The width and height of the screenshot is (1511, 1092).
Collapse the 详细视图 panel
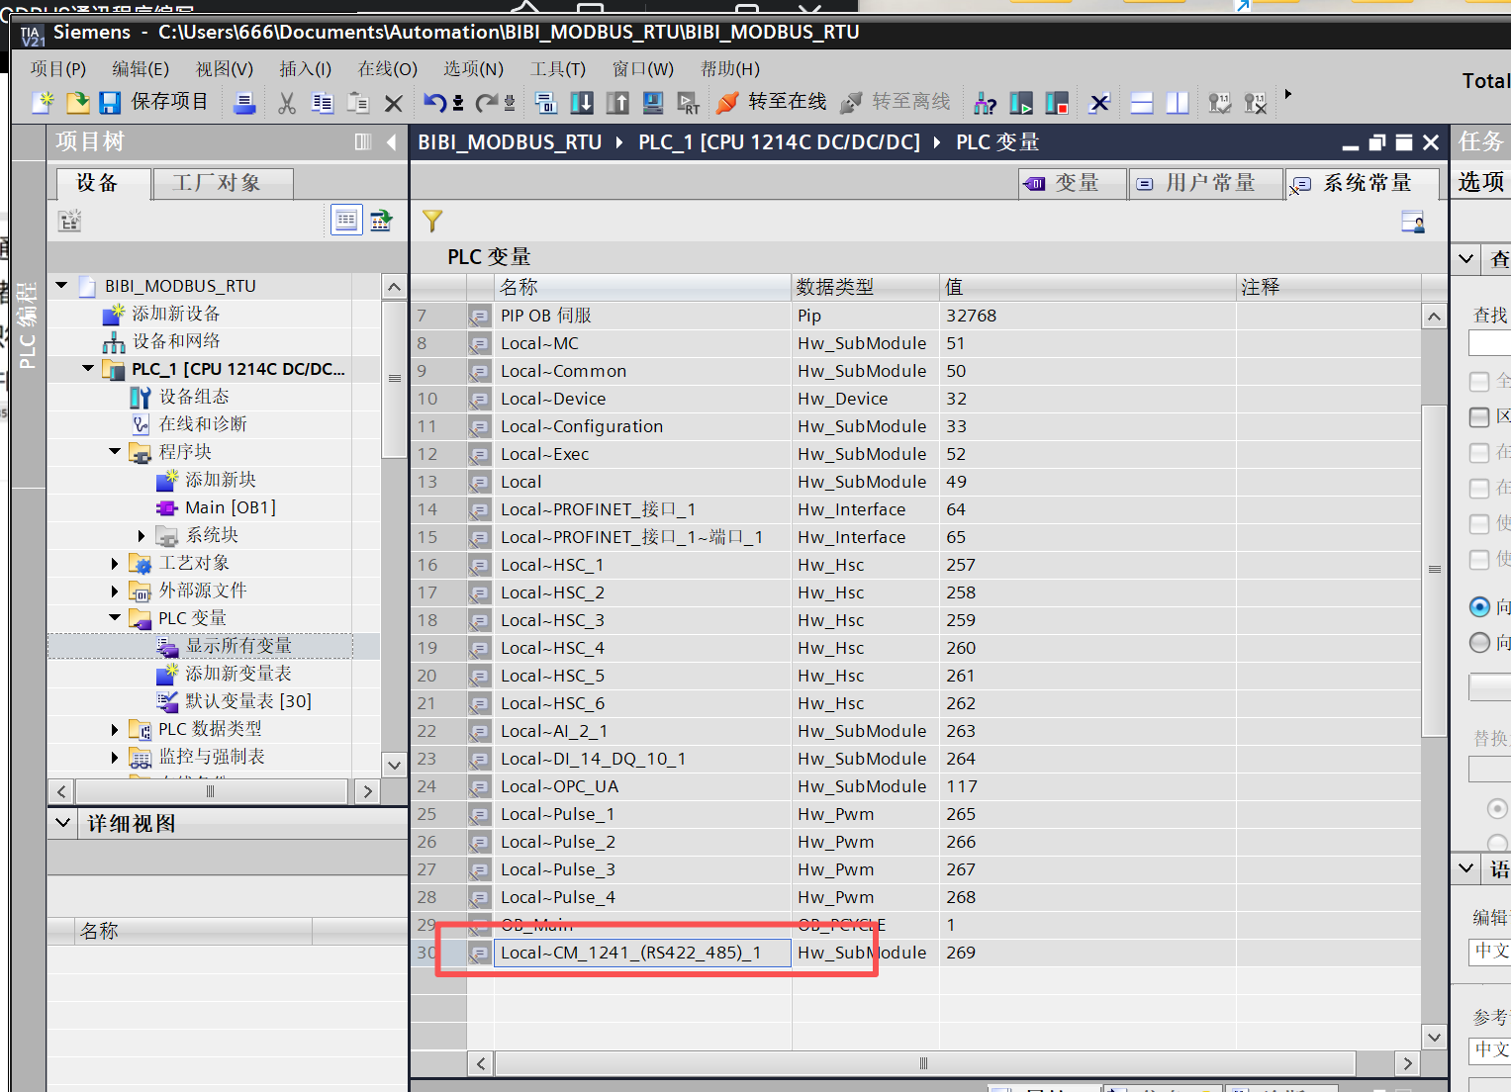(x=63, y=823)
